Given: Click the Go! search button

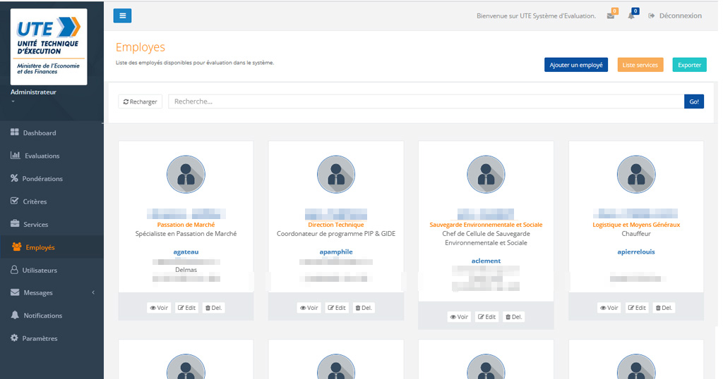Looking at the screenshot, I should pos(694,101).
